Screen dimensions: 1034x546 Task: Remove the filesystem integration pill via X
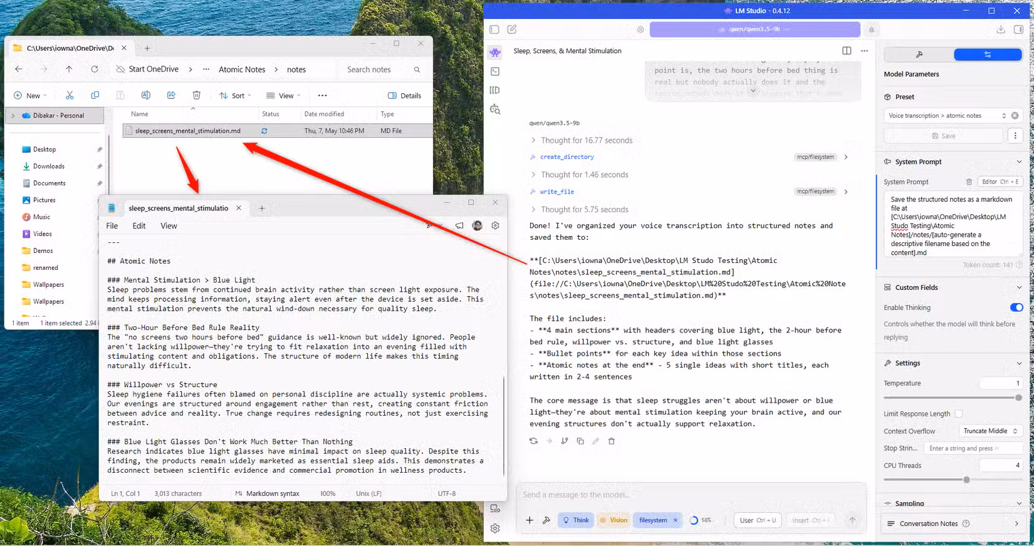point(675,520)
